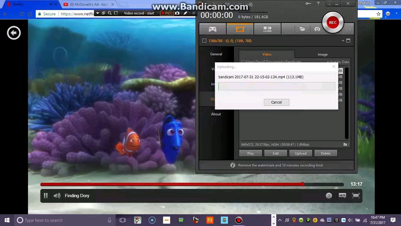Image resolution: width=401 pixels, height=226 pixels.
Task: Select Bandicam screen recording mode
Action: tap(240, 29)
